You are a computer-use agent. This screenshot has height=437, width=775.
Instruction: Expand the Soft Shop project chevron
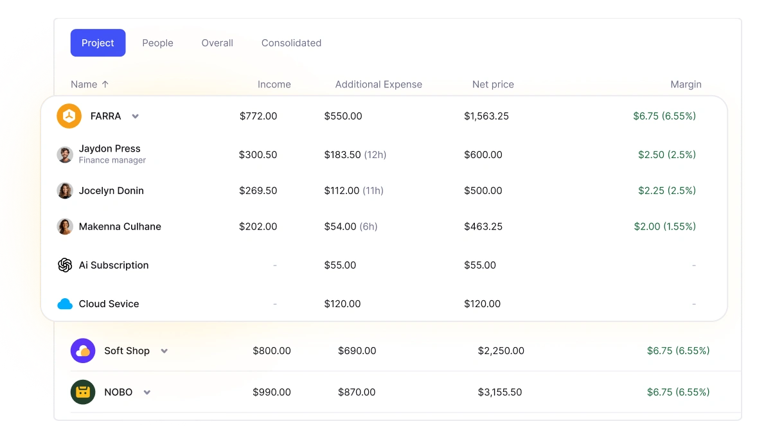click(164, 351)
